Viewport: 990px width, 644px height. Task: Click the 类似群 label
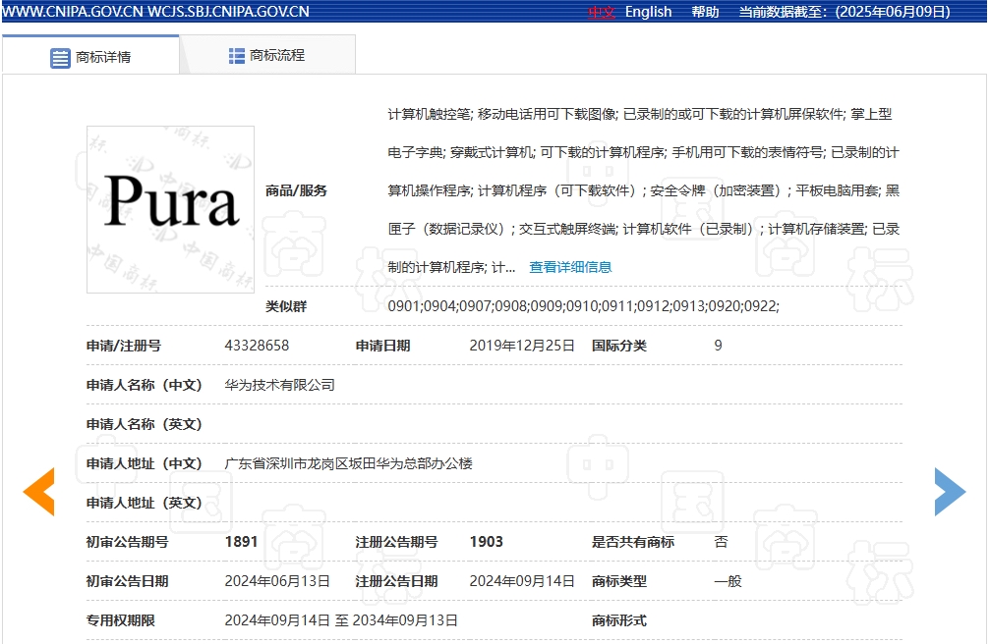(286, 306)
